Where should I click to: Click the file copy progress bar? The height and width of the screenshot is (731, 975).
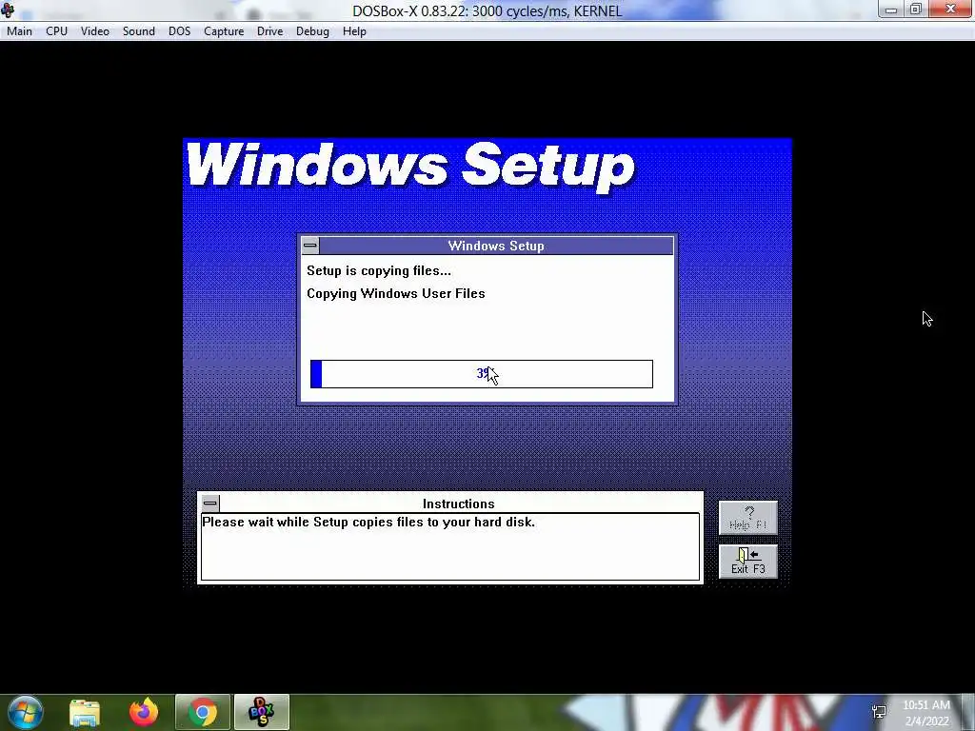(x=481, y=373)
